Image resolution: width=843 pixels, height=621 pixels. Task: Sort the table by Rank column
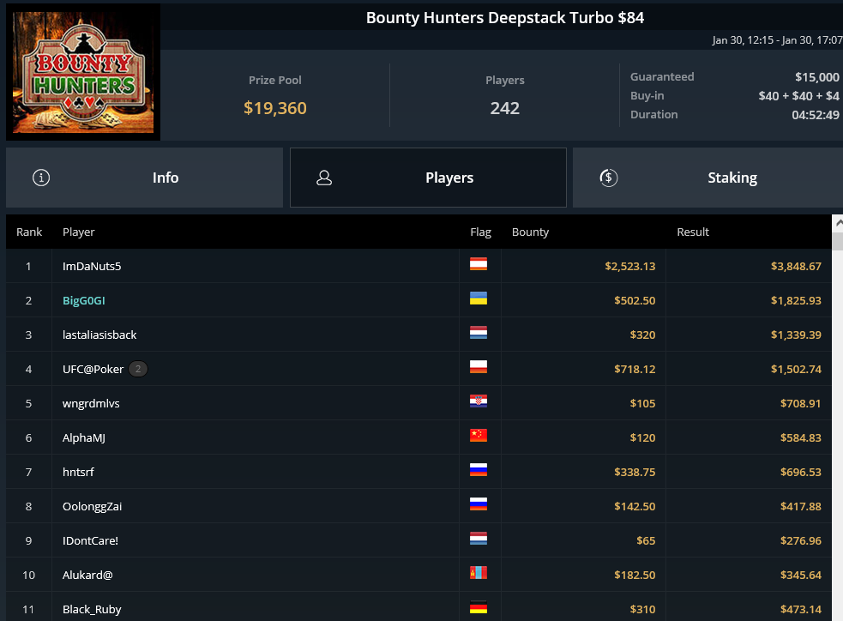(29, 232)
